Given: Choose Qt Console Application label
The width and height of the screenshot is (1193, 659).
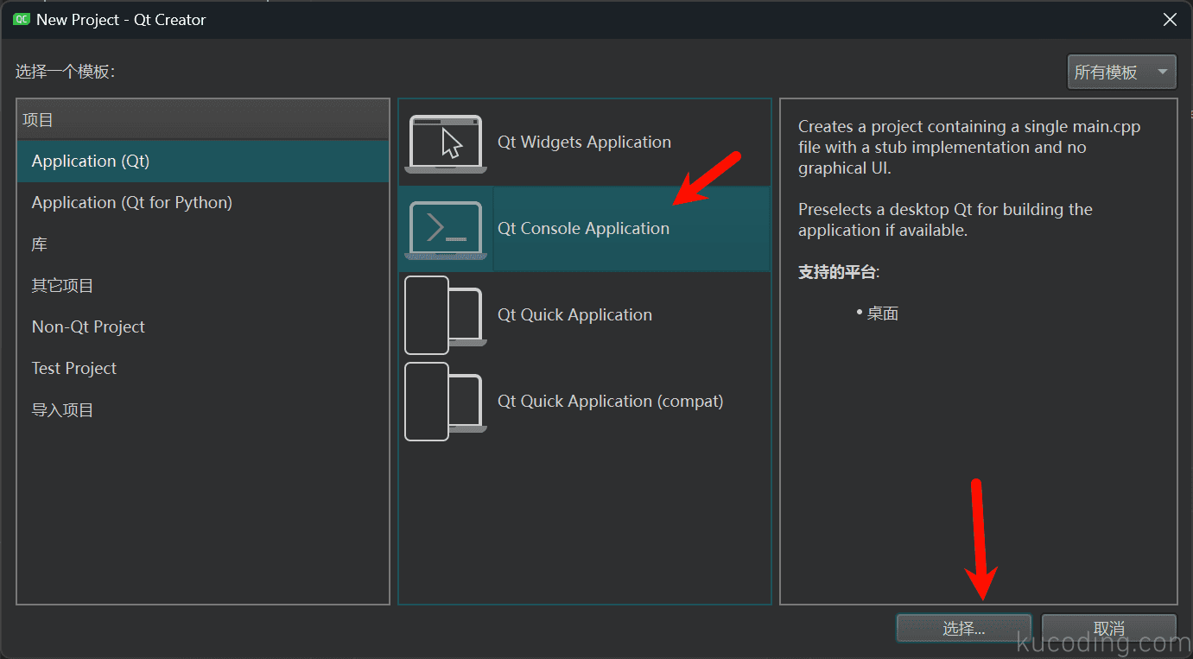Looking at the screenshot, I should click(583, 229).
